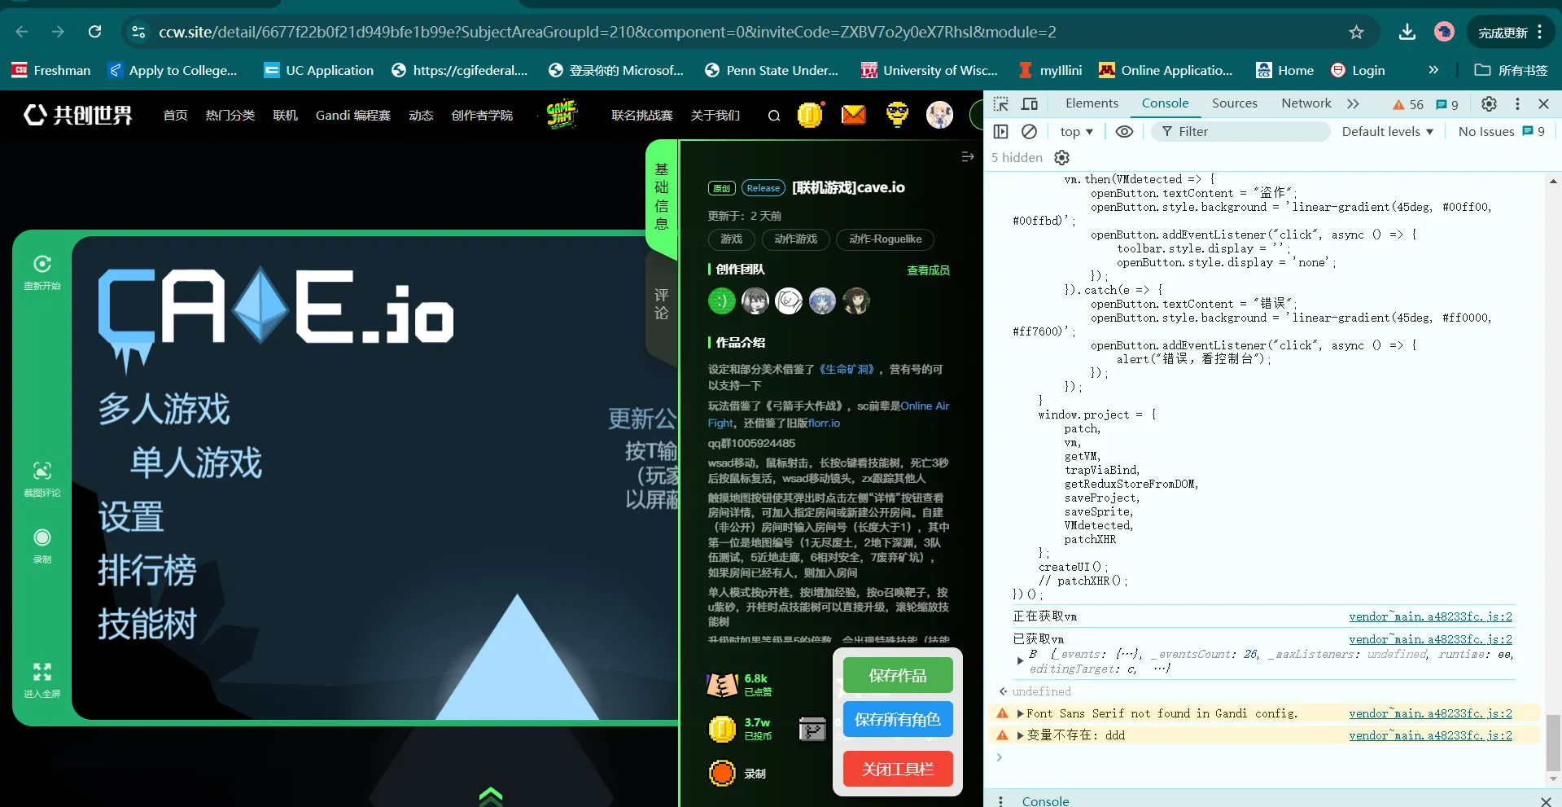Open the 生命矿洞 link in description

[847, 370]
